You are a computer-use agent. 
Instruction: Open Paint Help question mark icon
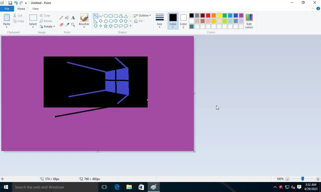[x=318, y=8]
